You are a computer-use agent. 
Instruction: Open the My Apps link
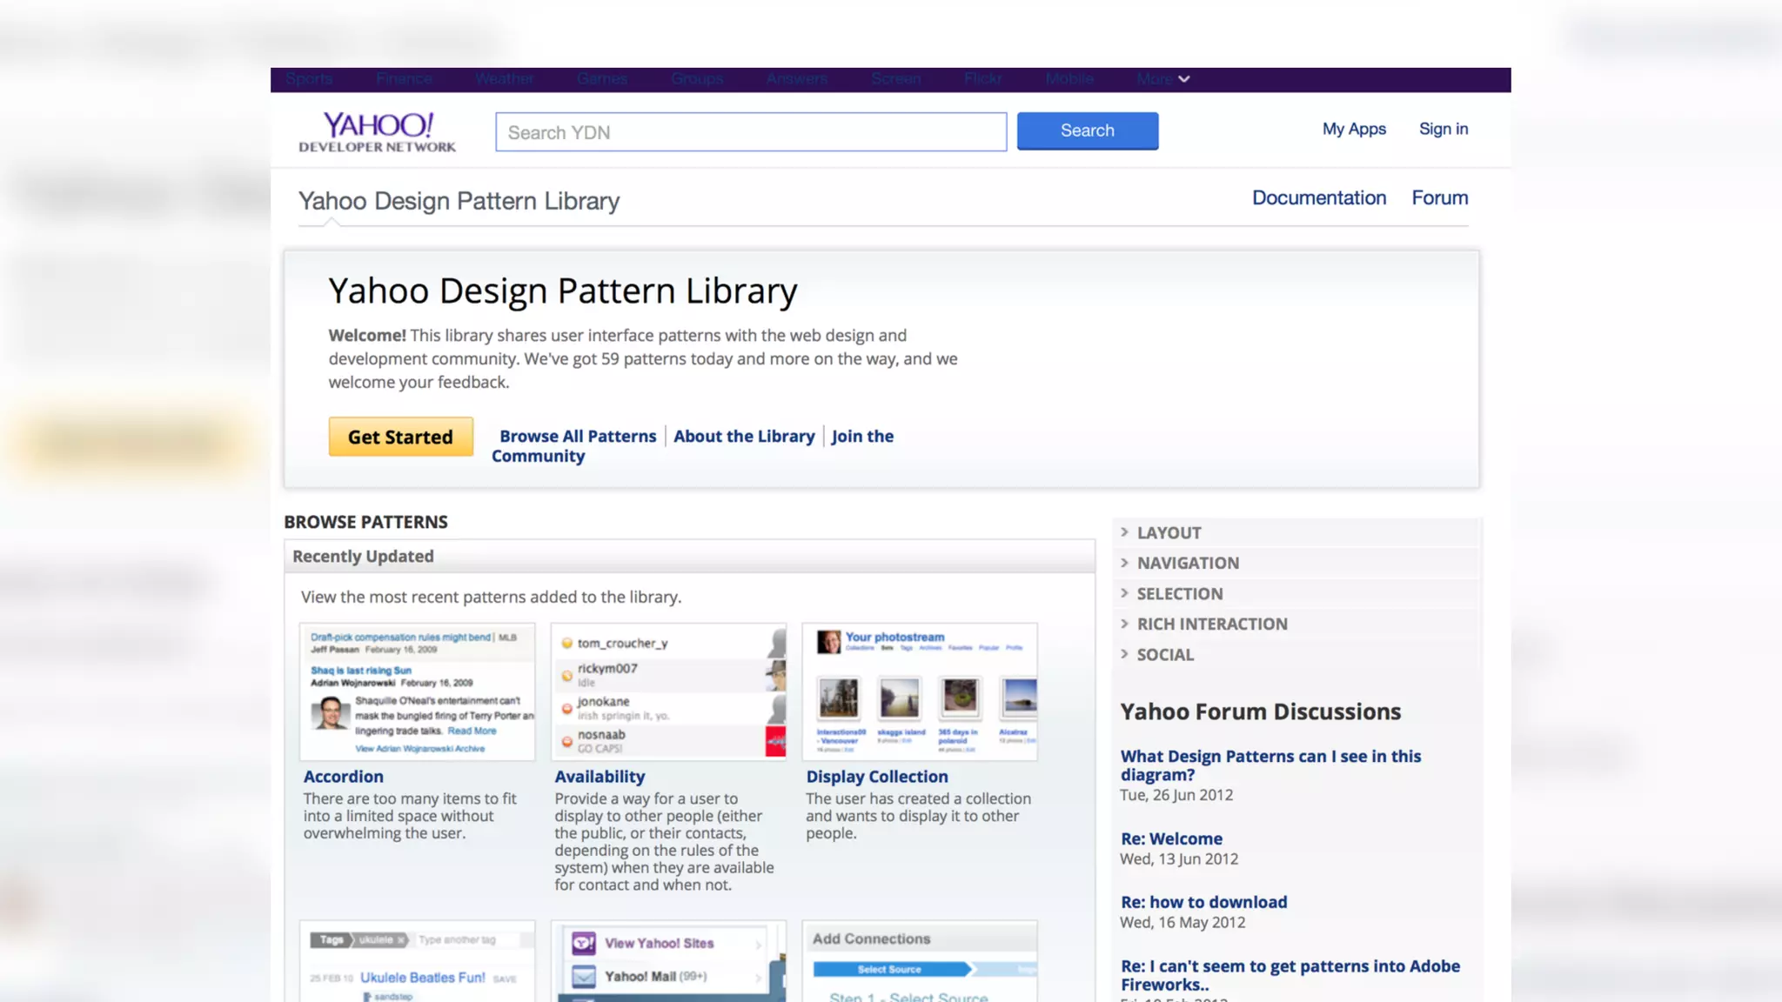(x=1354, y=129)
